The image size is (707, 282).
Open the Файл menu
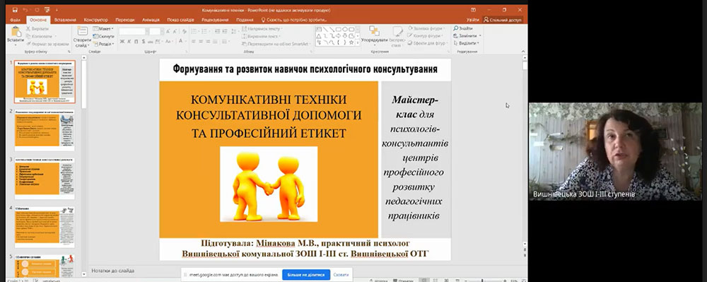click(x=15, y=20)
